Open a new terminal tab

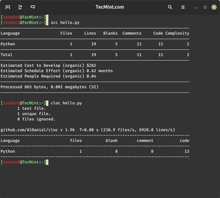7,7
